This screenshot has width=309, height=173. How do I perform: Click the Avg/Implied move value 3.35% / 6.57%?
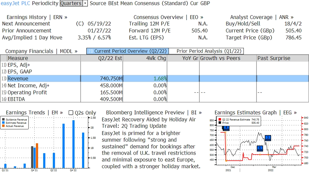pyautogui.click(x=94, y=38)
